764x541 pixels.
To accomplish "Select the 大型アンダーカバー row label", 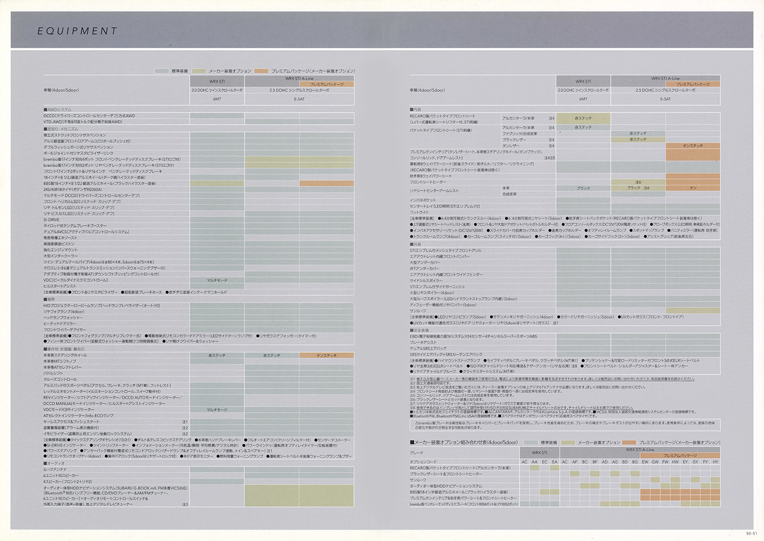I will [x=424, y=262].
